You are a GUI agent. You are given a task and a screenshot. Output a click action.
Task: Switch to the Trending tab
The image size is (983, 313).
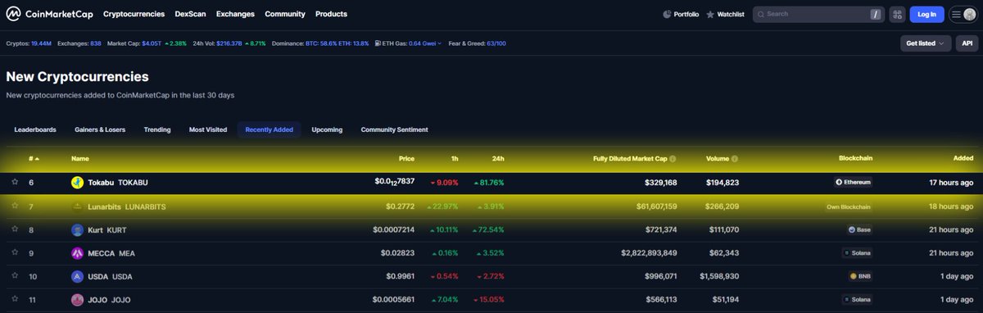pos(157,129)
